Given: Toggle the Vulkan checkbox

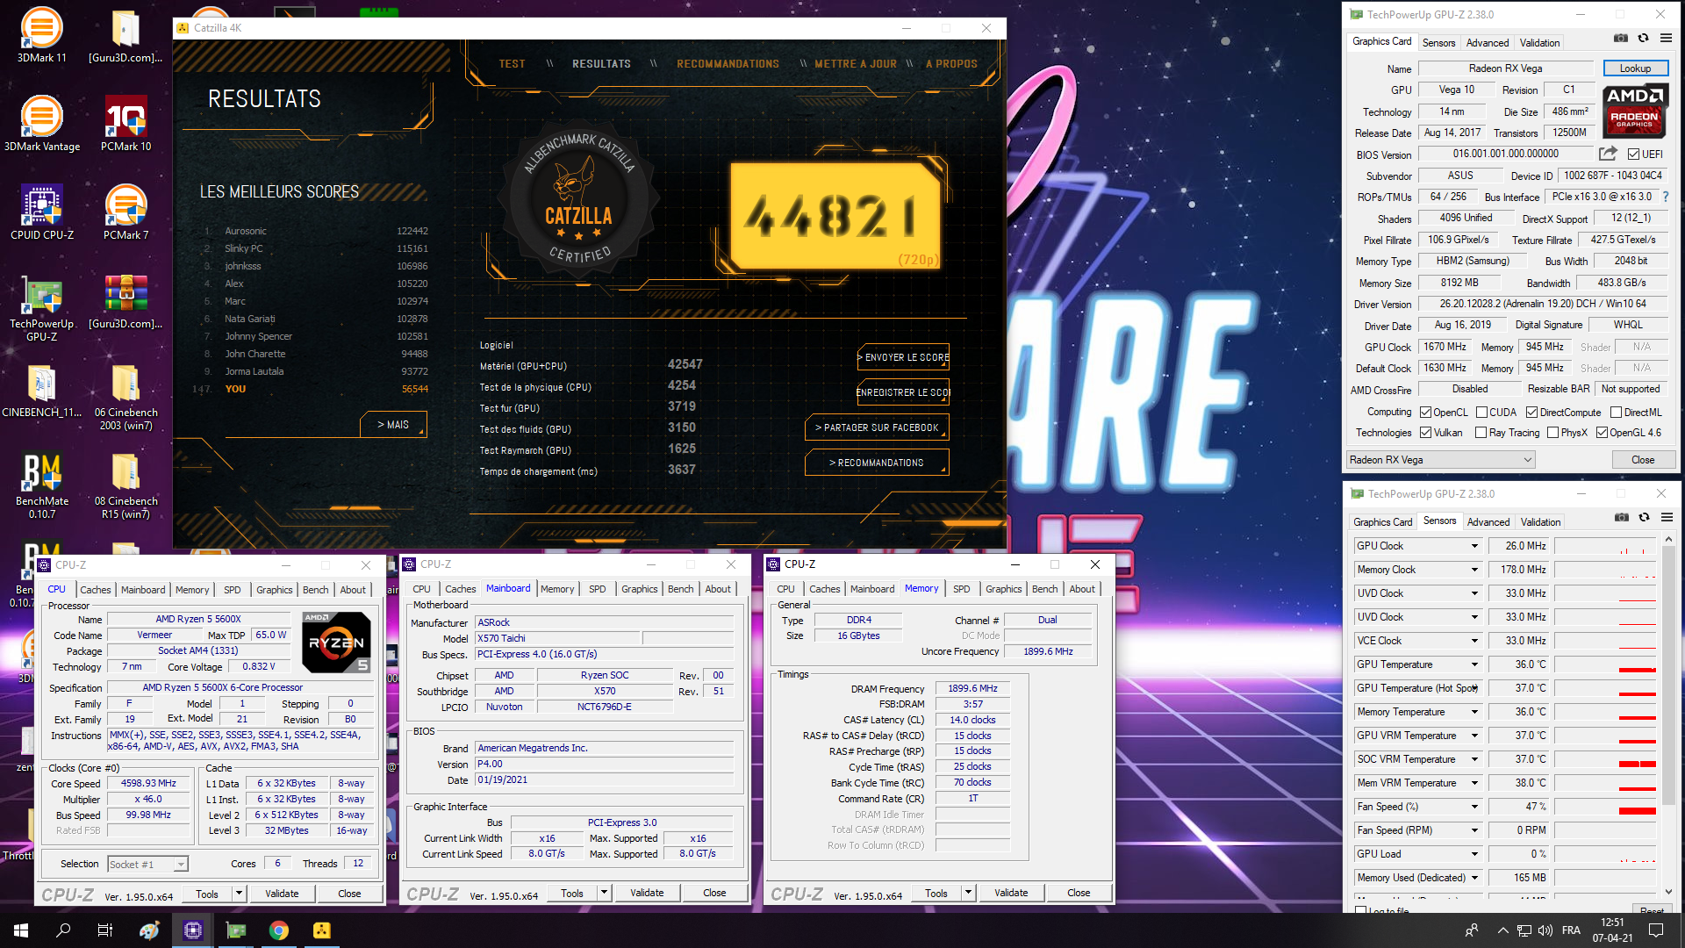Looking at the screenshot, I should pyautogui.click(x=1425, y=433).
